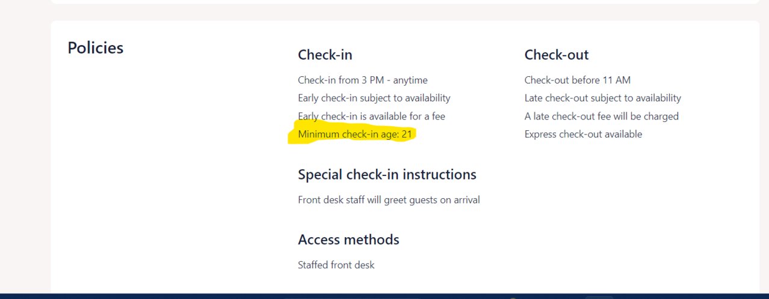Screen dimensions: 769x299
Task: Click 'Check-in from 3 PM - anytime' text
Action: click(363, 80)
